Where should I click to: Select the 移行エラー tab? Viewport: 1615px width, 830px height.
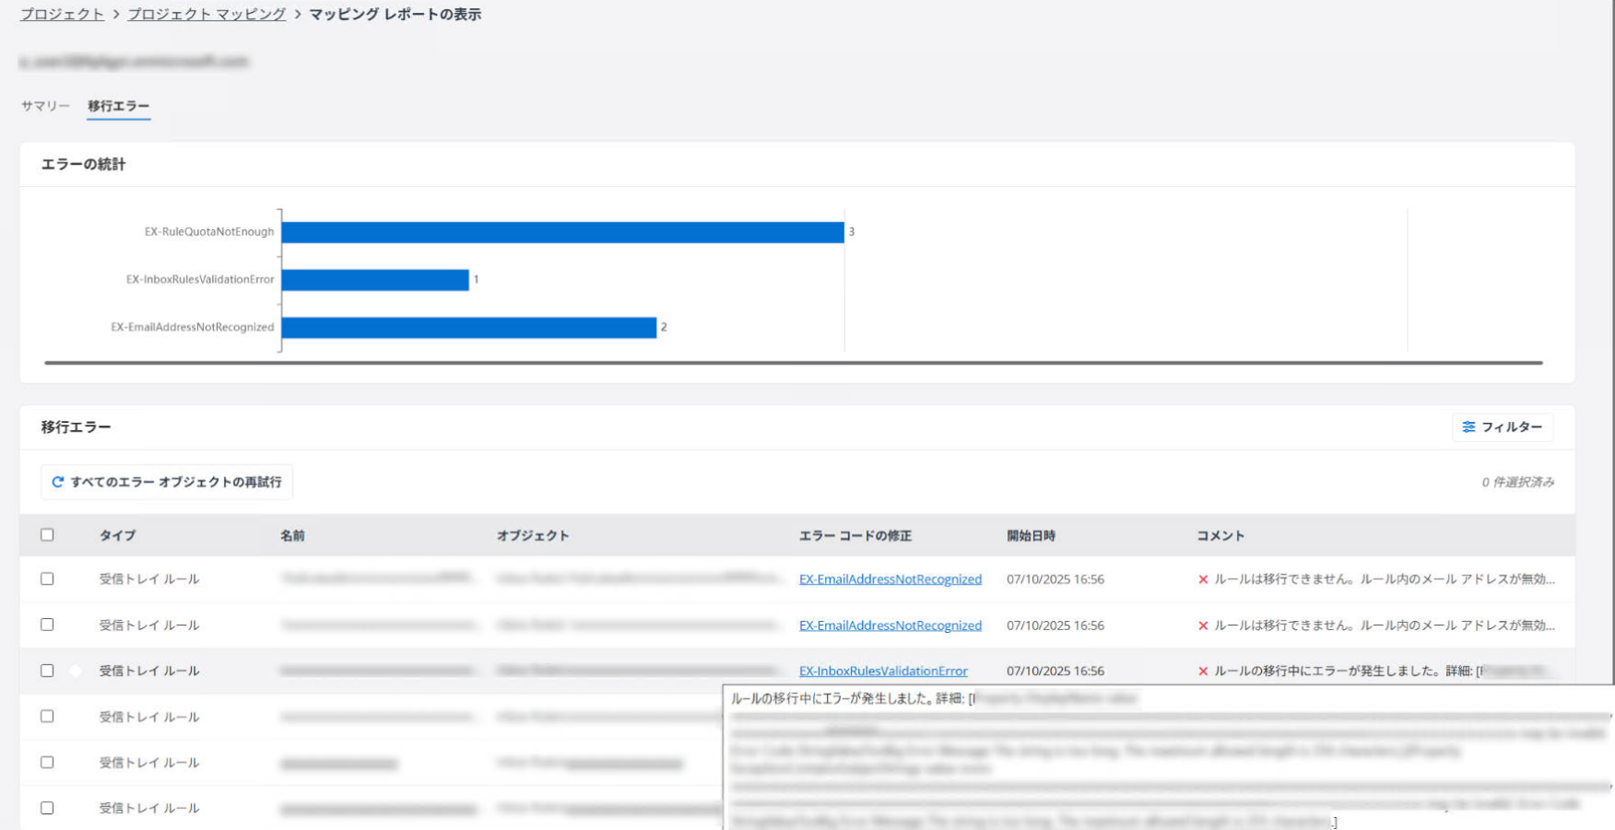[118, 106]
